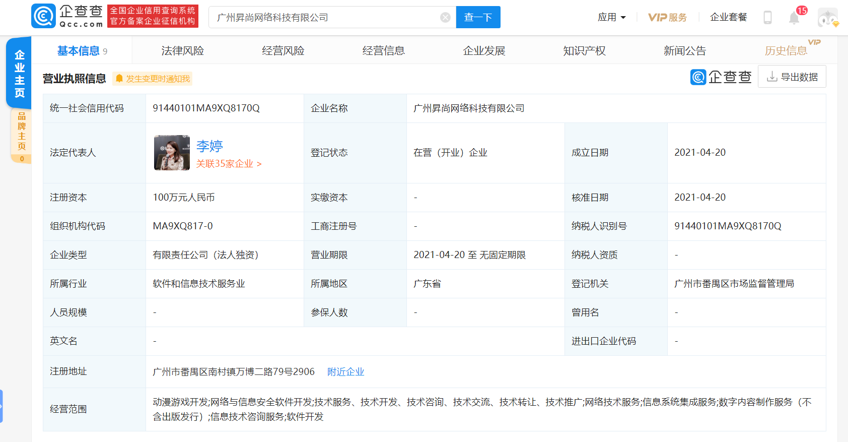Switch to 经营风险 tab

(x=283, y=50)
